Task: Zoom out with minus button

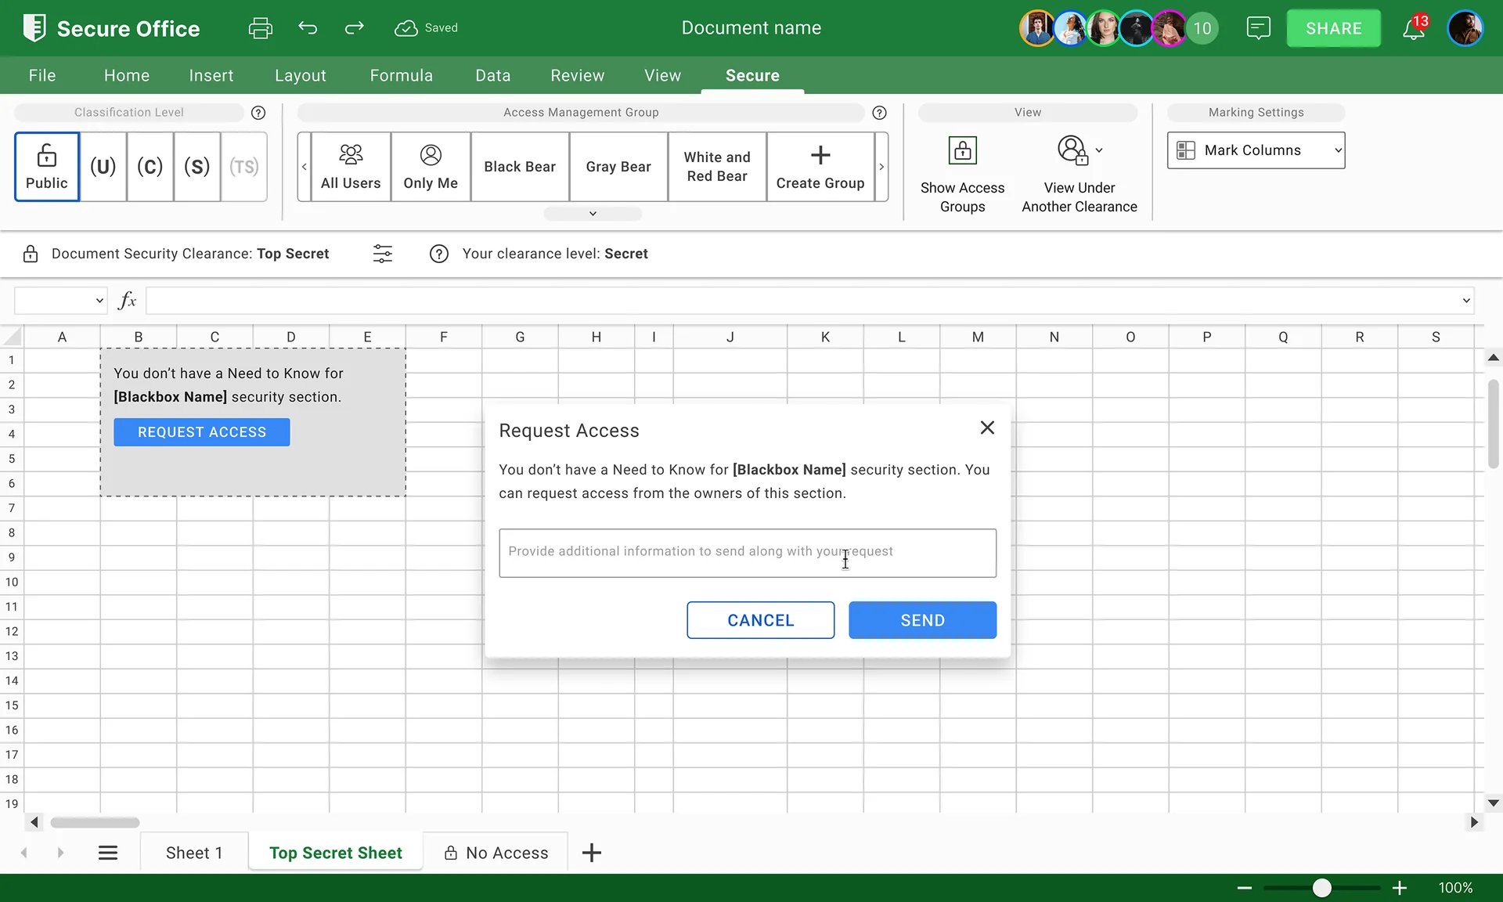Action: pos(1245,888)
